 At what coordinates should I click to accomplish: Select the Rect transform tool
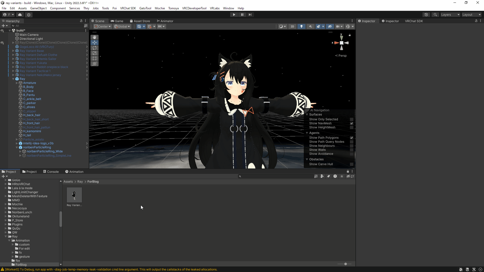95,58
